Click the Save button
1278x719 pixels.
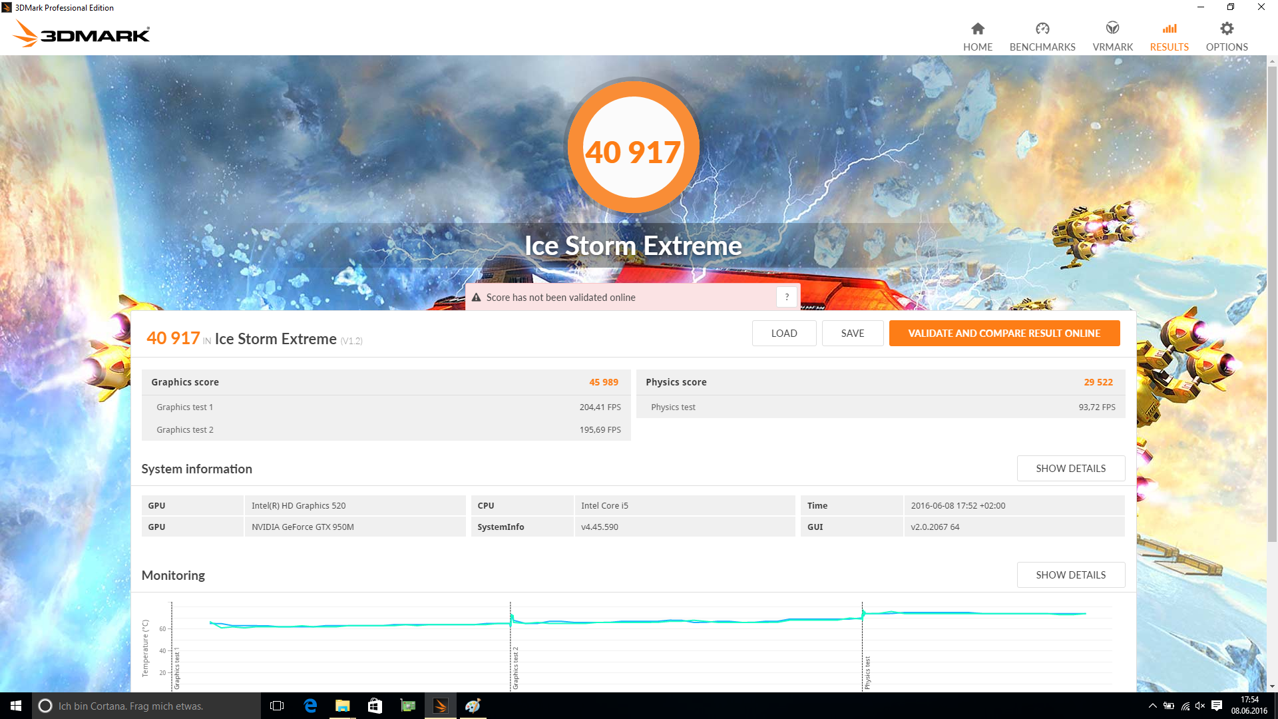(852, 334)
